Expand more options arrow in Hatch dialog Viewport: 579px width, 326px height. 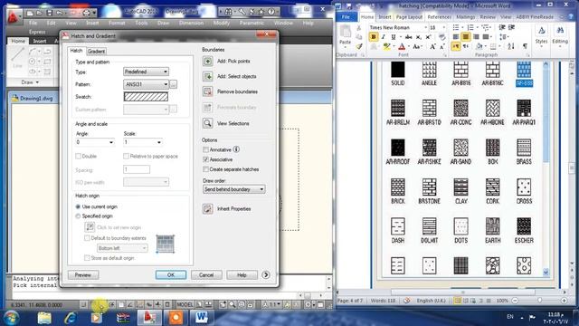(x=265, y=274)
